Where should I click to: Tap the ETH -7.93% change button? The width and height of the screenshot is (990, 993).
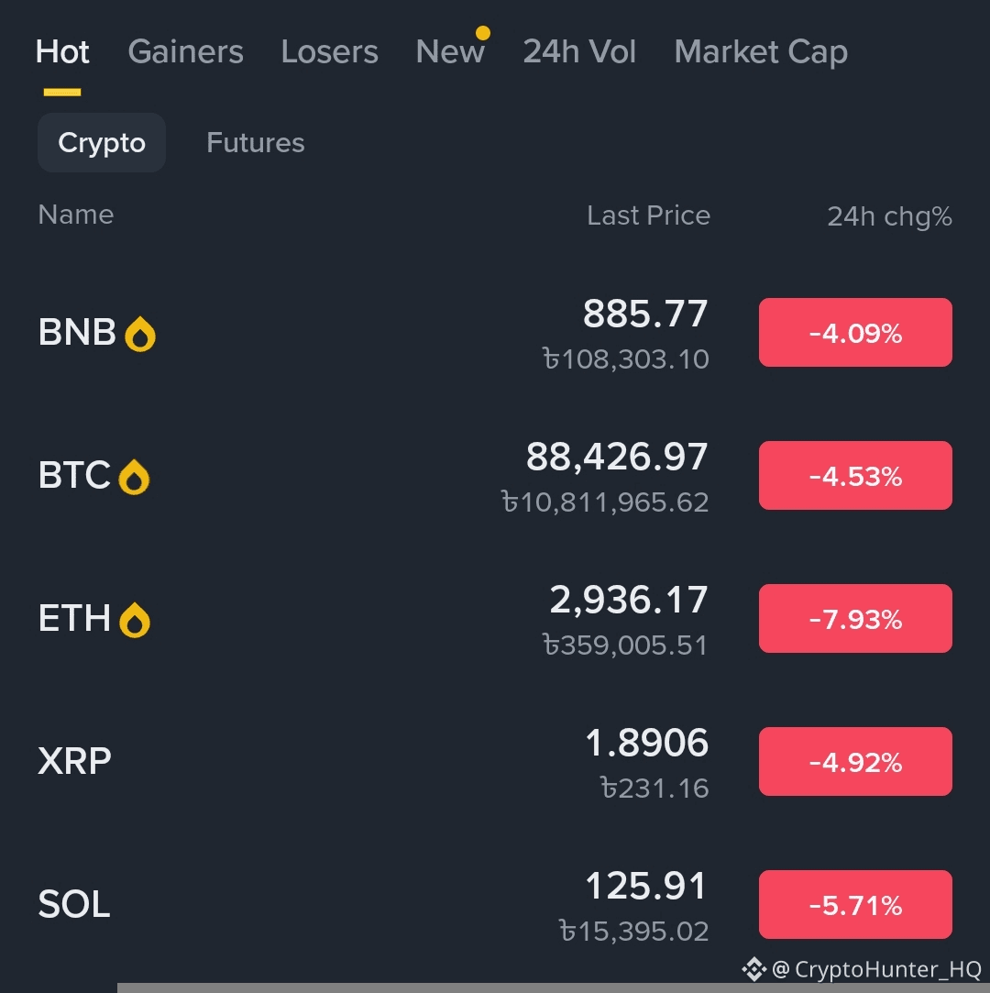tap(855, 619)
